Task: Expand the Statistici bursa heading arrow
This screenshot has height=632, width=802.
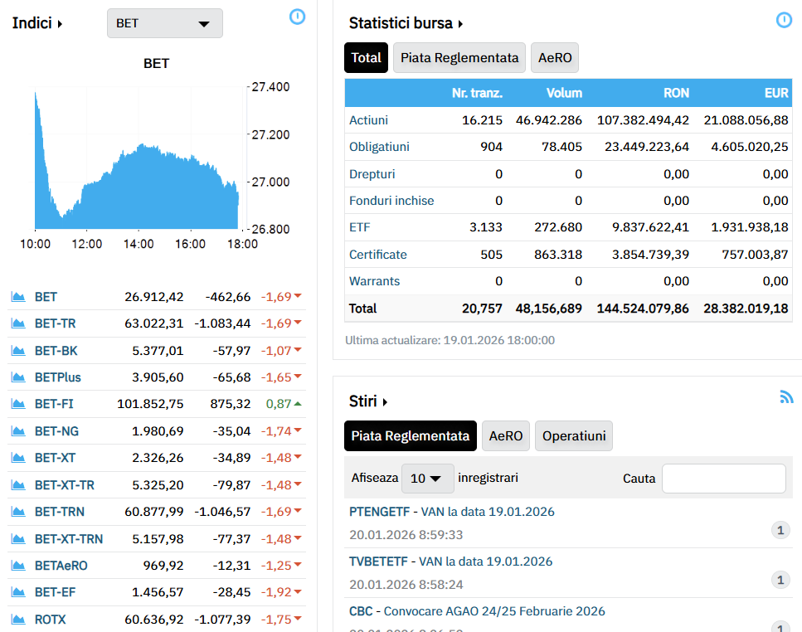Action: (x=460, y=24)
